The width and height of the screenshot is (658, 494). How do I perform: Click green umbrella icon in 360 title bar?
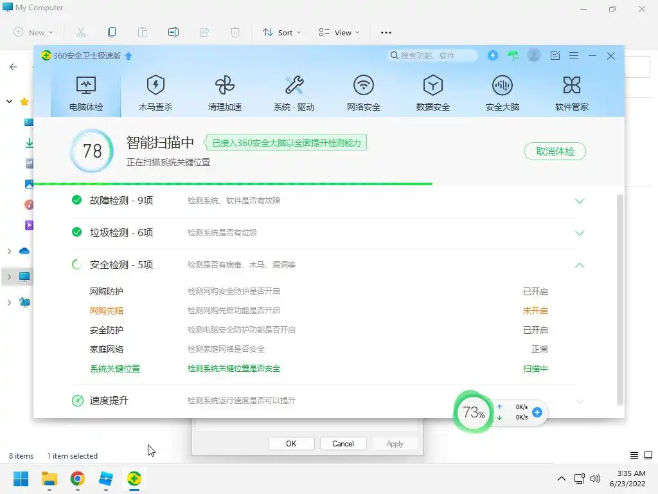513,55
